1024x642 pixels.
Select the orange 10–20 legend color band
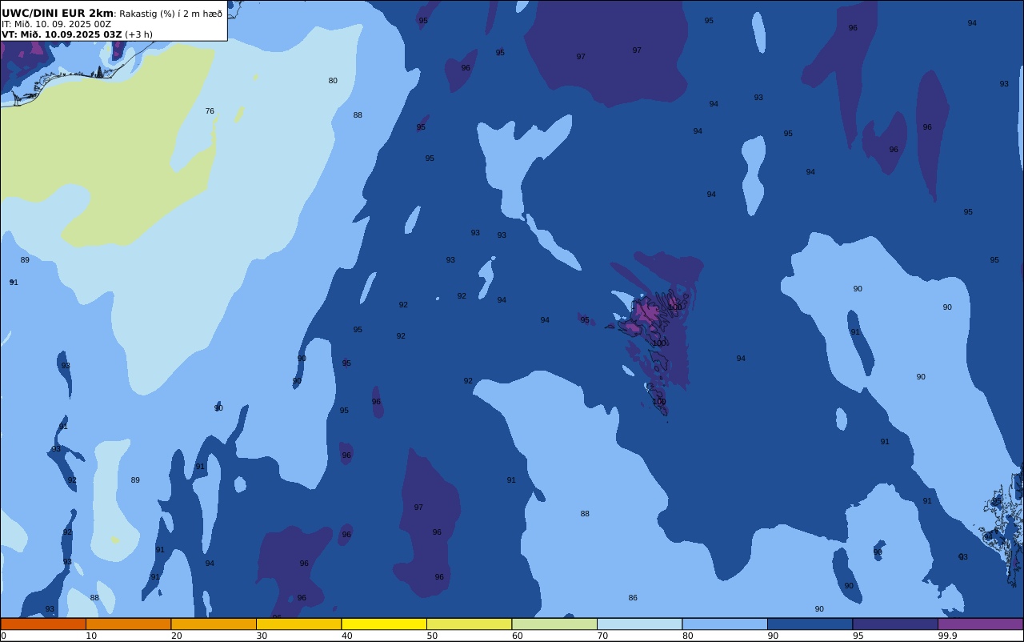point(128,624)
